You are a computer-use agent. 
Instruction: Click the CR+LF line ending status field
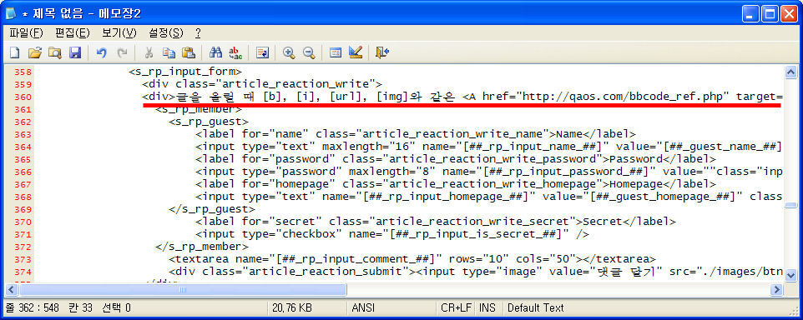coord(456,307)
